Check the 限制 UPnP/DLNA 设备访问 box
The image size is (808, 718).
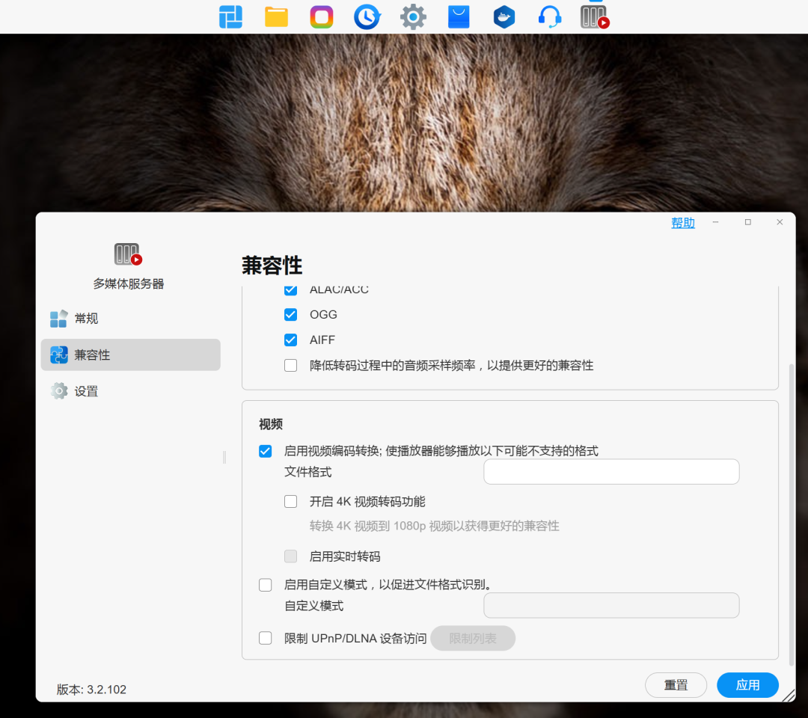point(265,638)
